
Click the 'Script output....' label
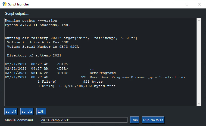[x=17, y=13]
